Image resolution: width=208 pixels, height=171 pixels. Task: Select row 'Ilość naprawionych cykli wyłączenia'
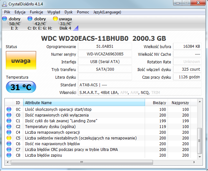click(101, 115)
